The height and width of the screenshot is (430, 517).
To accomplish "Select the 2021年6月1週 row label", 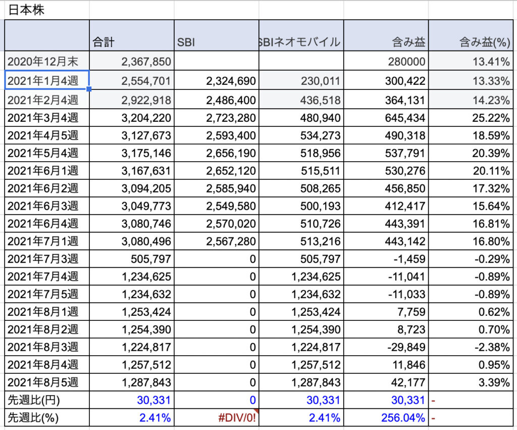I will (47, 171).
